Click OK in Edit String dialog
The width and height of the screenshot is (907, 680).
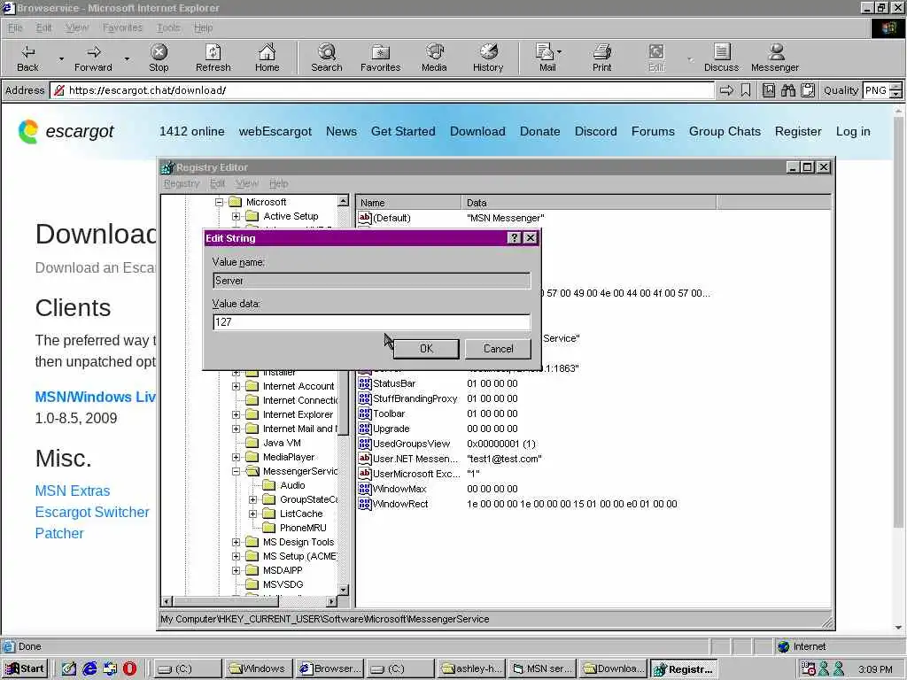(426, 349)
